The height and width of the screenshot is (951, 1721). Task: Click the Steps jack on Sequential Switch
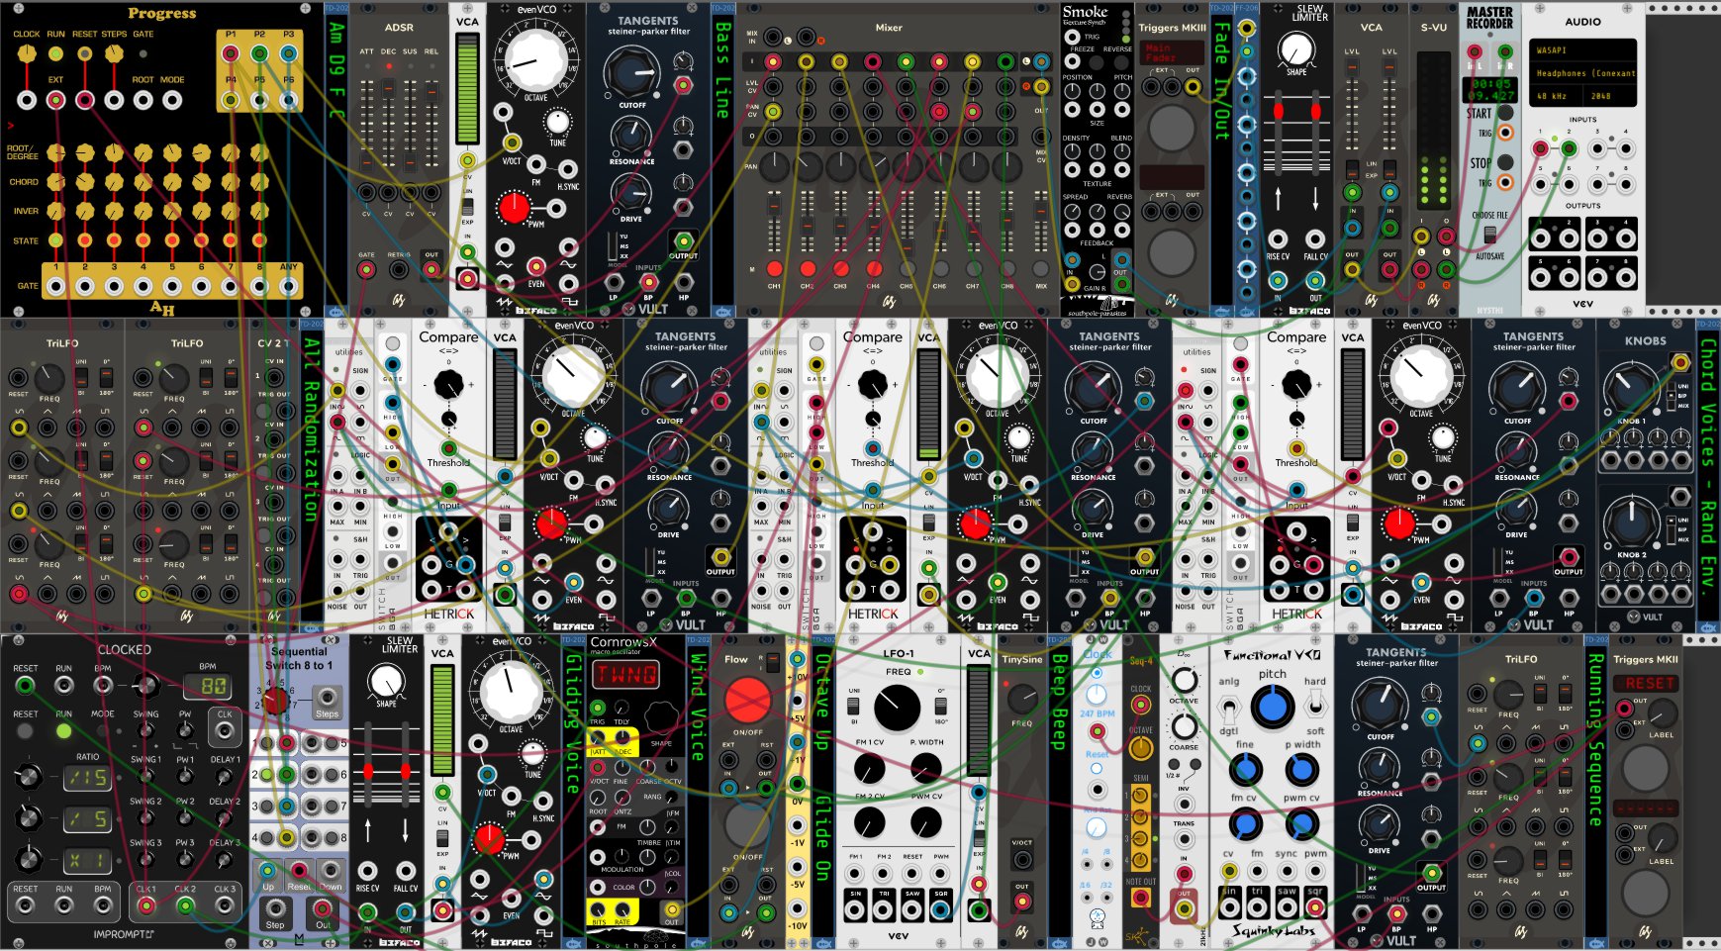(x=327, y=697)
